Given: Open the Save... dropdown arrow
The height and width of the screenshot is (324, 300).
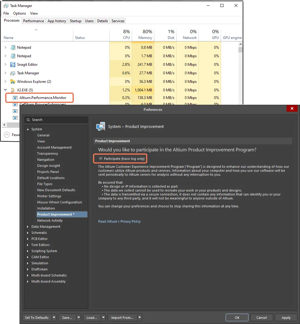Looking at the screenshot, I should pos(79,317).
